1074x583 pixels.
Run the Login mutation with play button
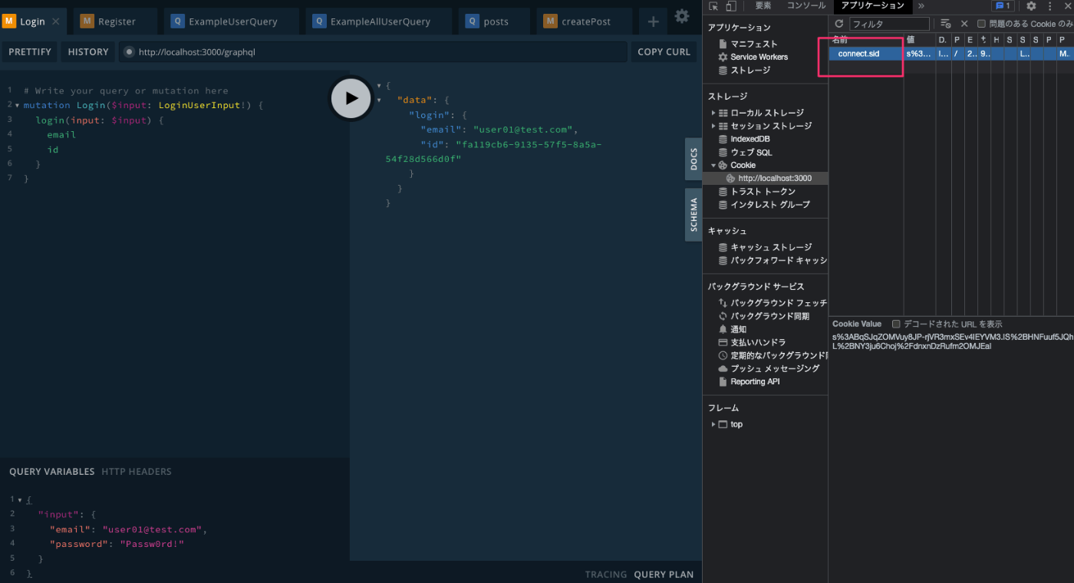click(351, 98)
